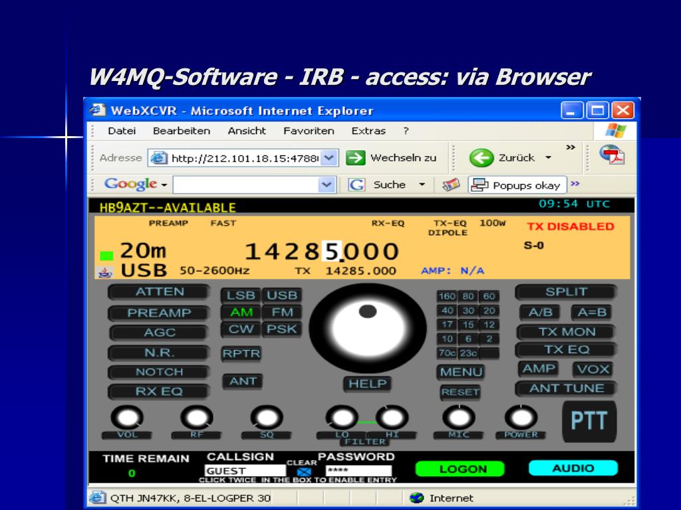Toggle the NOTCH filter
Image resolution: width=681 pixels, height=510 pixels.
click(159, 372)
